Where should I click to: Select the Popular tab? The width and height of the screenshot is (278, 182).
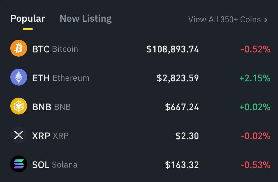(x=28, y=19)
